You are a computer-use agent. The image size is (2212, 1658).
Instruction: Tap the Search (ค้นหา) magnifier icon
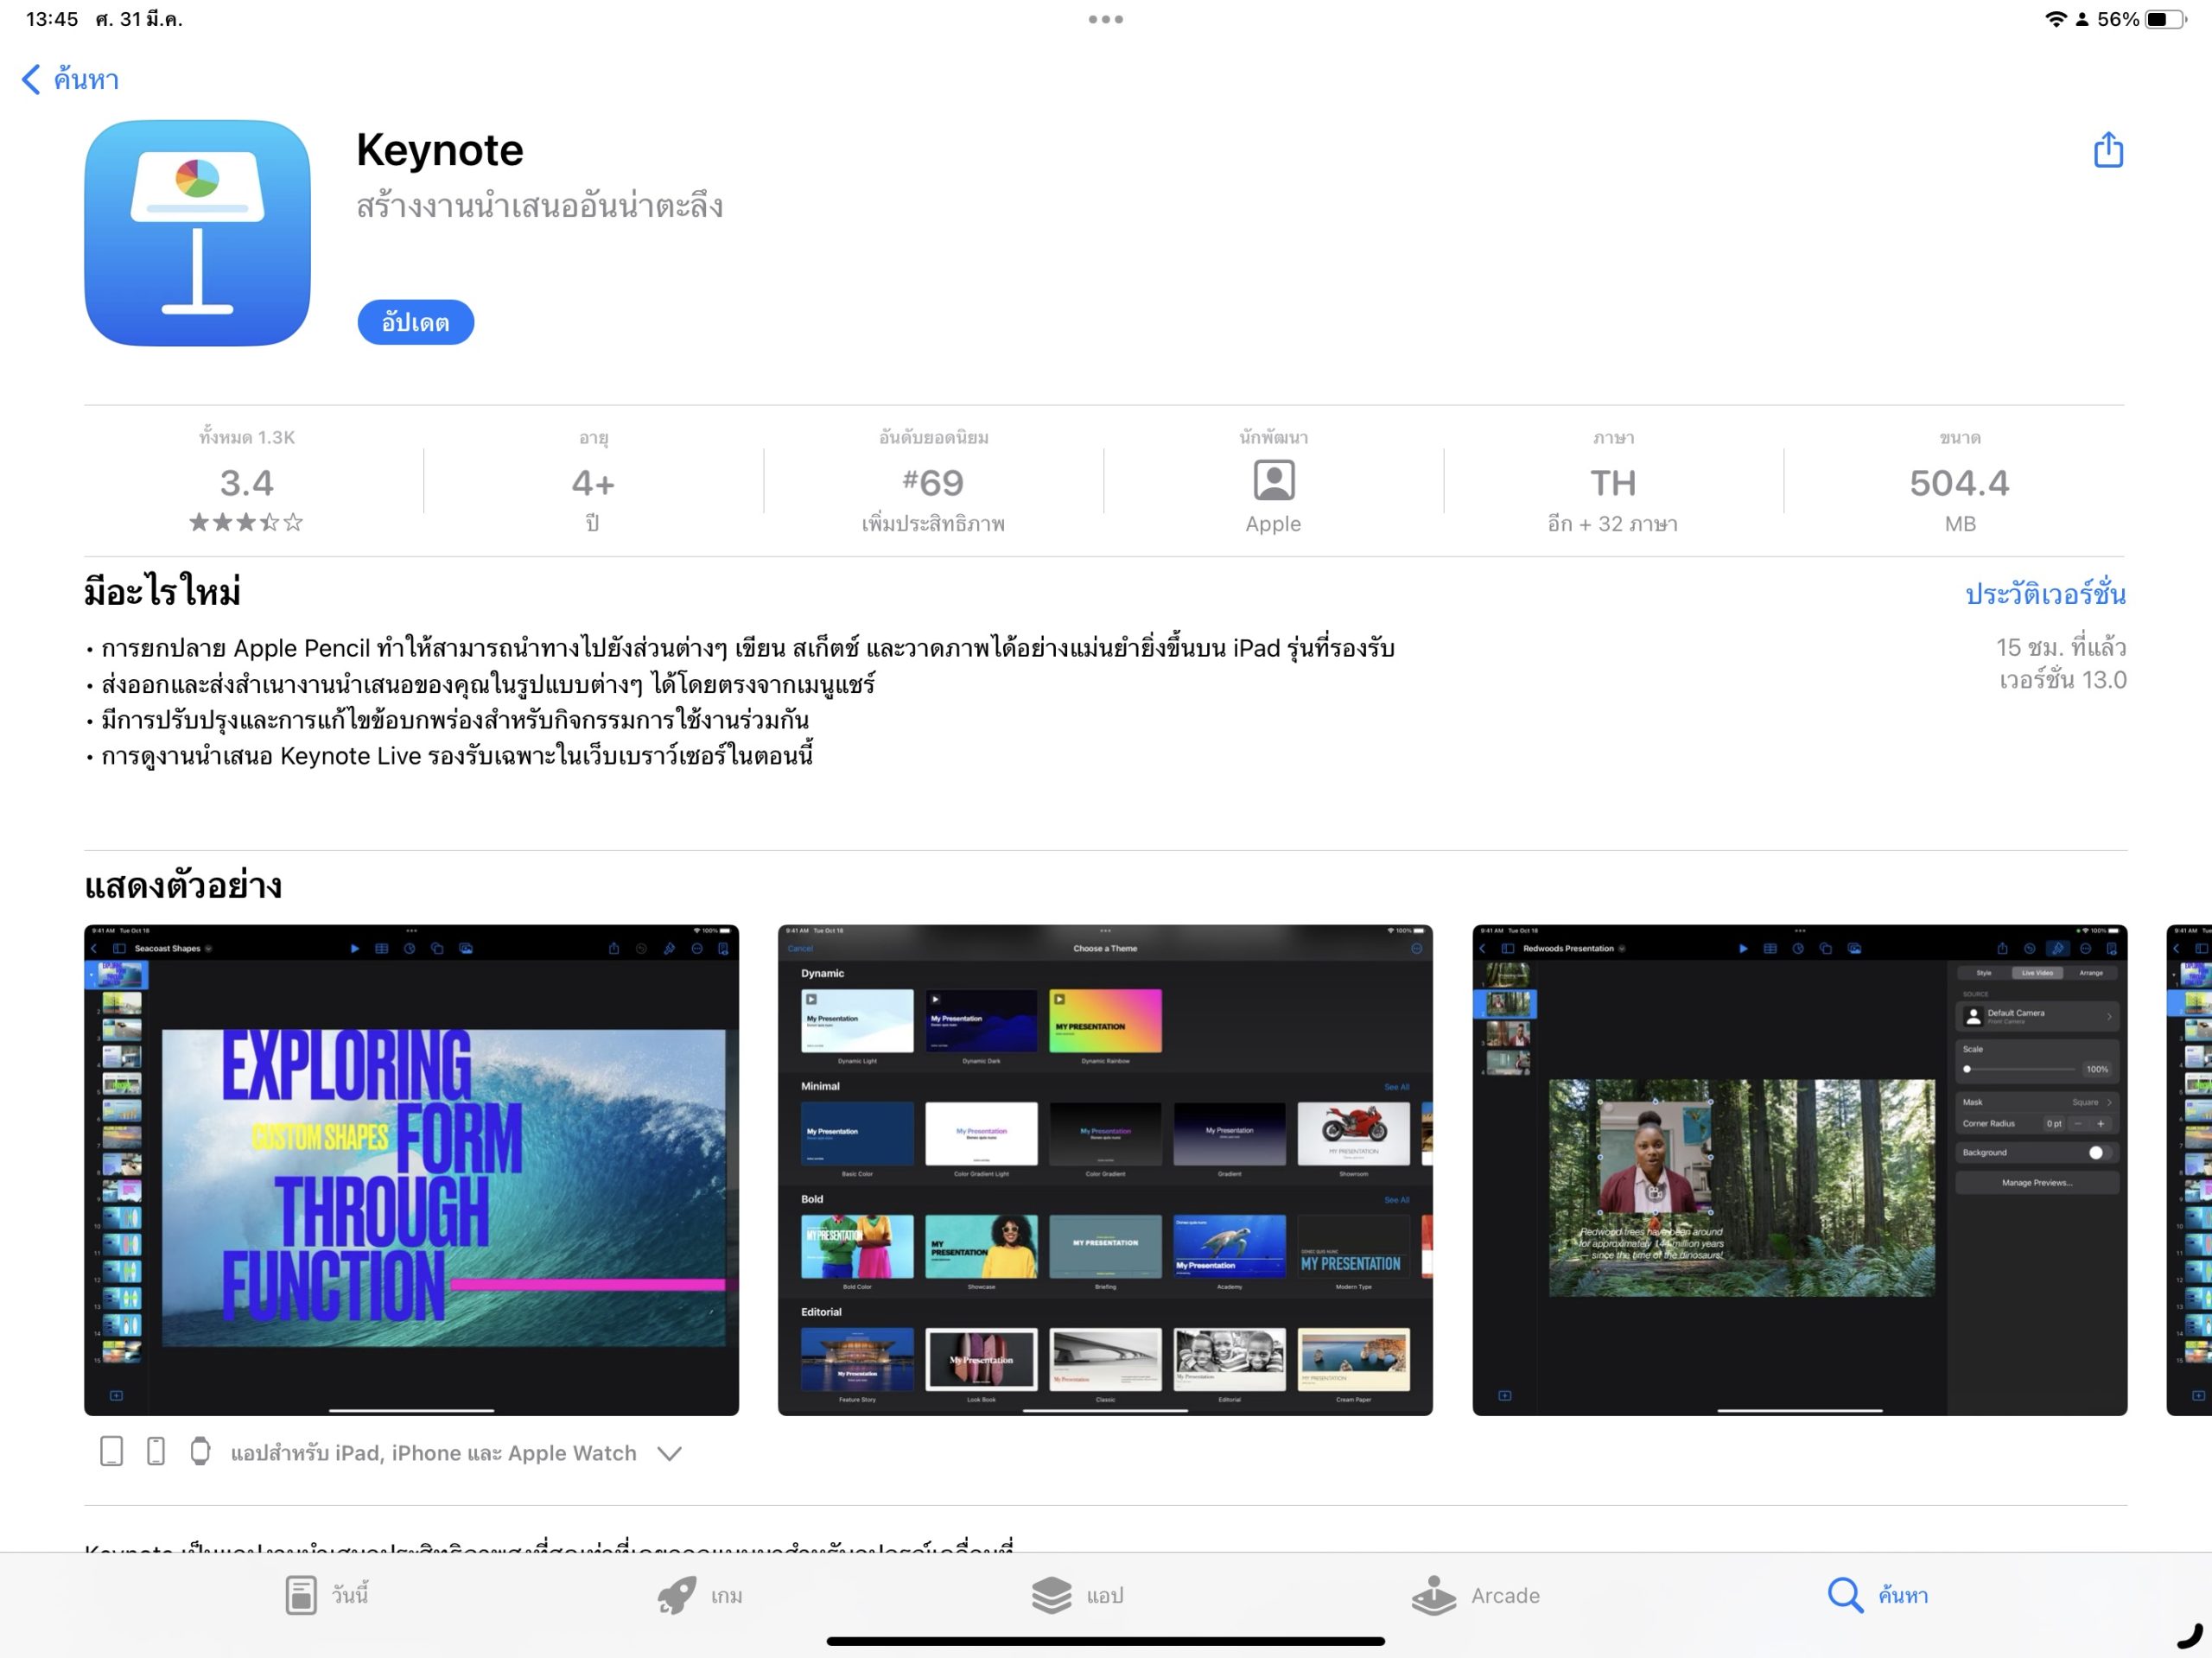click(1843, 1594)
